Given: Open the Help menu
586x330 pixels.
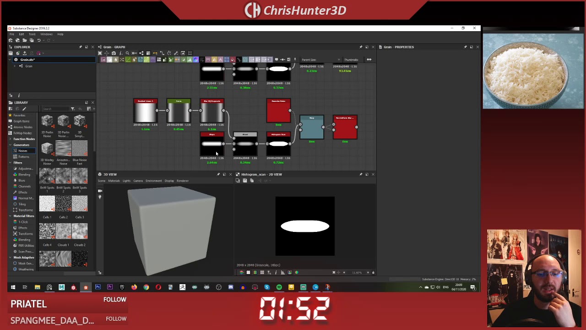Looking at the screenshot, I should (x=60, y=34).
